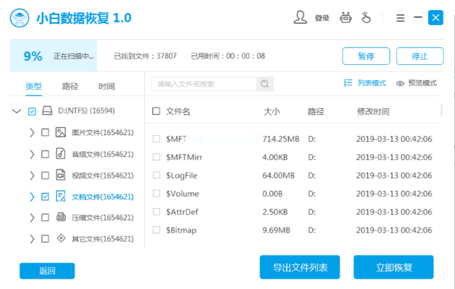Click the 9% scan progress indicator

(x=32, y=56)
